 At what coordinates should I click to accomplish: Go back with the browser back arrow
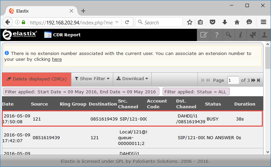coord(7,22)
